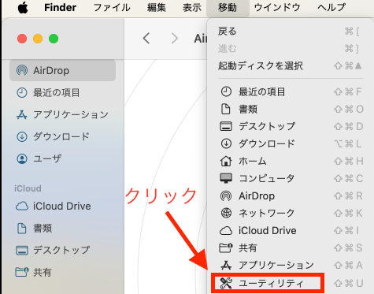Open ダウンロード icon in sidebar
The width and height of the screenshot is (374, 294).
tap(22, 136)
